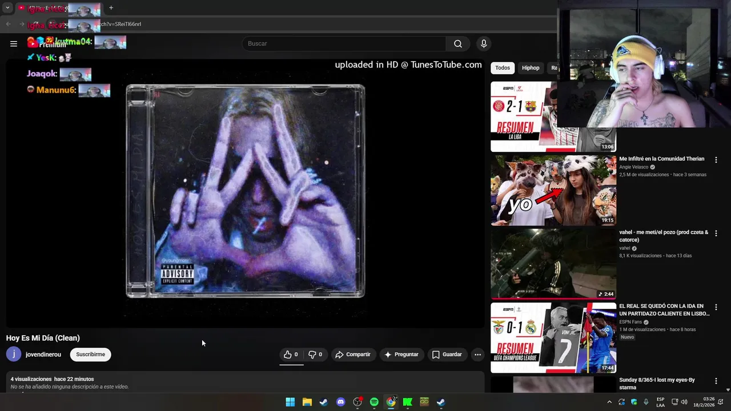
Task: Open Spotify from the taskbar
Action: tap(374, 402)
